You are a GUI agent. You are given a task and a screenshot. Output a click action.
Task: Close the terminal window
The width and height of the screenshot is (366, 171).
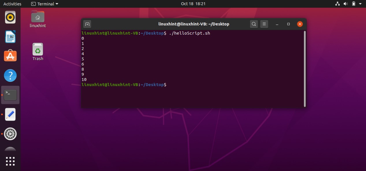300,24
